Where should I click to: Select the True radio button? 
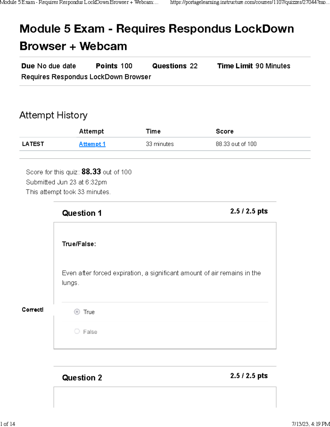click(x=77, y=312)
